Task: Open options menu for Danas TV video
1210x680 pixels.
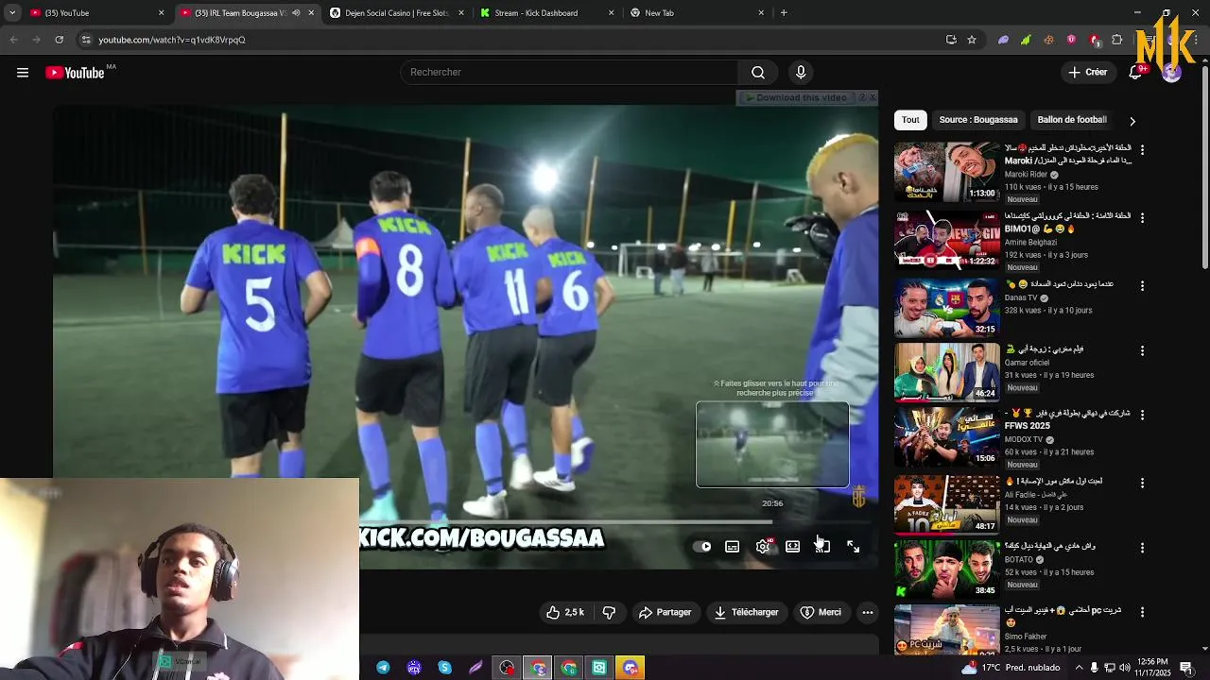Action: click(x=1142, y=286)
